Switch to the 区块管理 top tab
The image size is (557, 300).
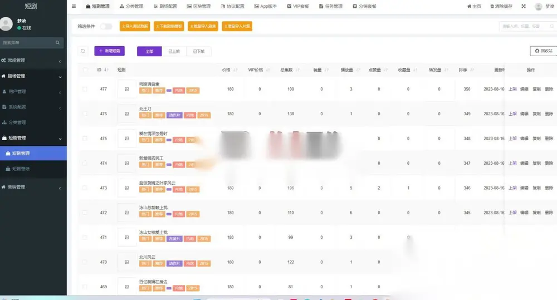pyautogui.click(x=199, y=6)
